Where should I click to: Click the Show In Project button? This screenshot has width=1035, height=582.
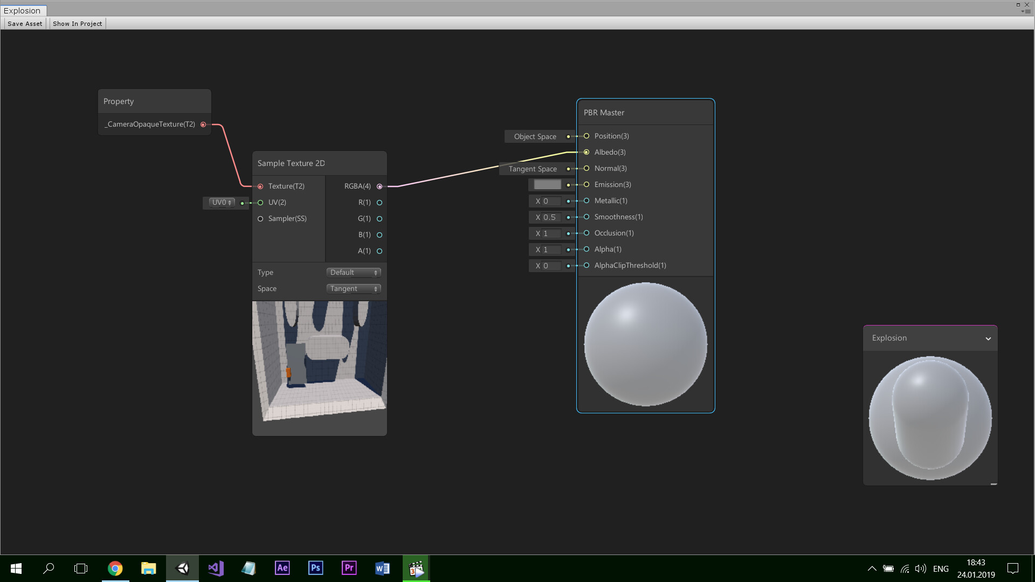tap(77, 24)
